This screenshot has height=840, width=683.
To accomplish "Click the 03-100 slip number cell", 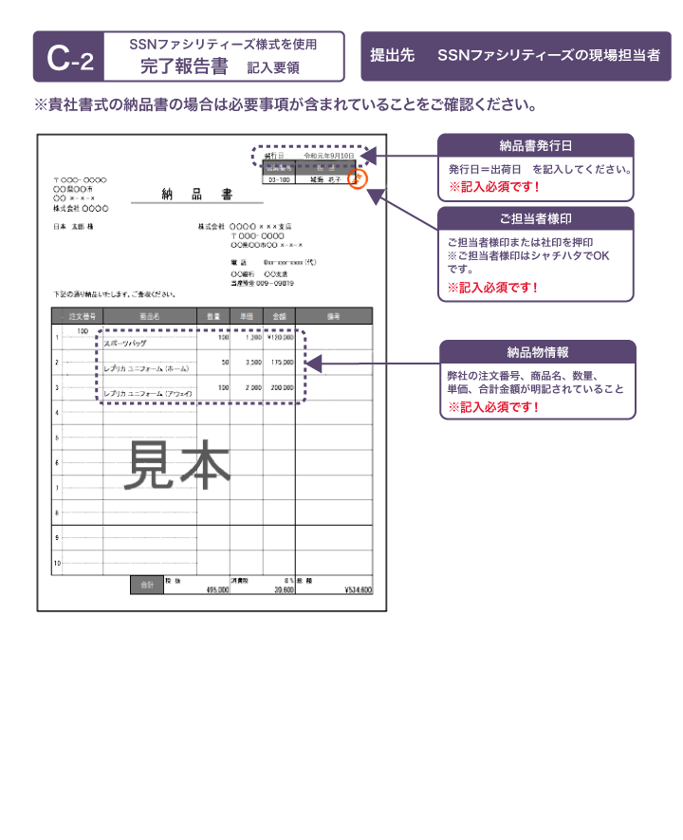I will pyautogui.click(x=279, y=180).
